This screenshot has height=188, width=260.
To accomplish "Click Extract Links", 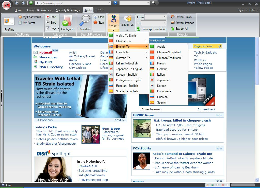I will pos(181,17).
